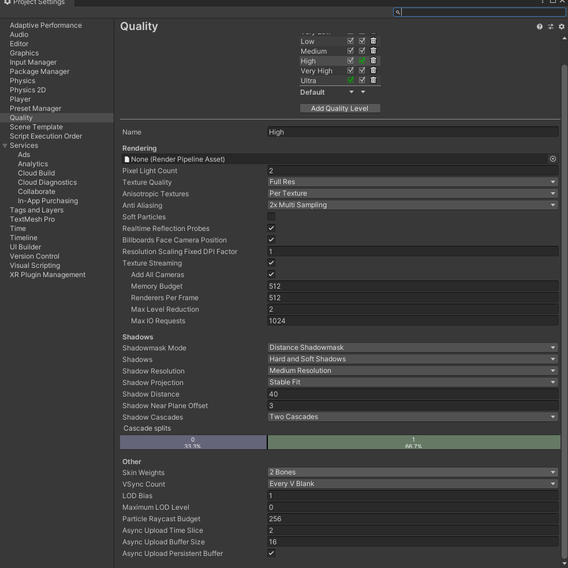Open Shadow Cascades dropdown
Screen dimensions: 568x568
click(x=413, y=417)
